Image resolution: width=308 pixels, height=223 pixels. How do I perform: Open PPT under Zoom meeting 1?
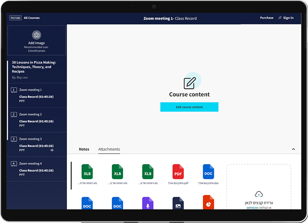click(22, 101)
